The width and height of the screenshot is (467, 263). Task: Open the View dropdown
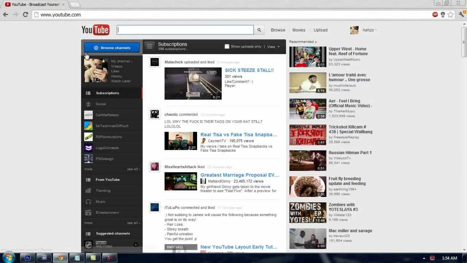click(273, 47)
